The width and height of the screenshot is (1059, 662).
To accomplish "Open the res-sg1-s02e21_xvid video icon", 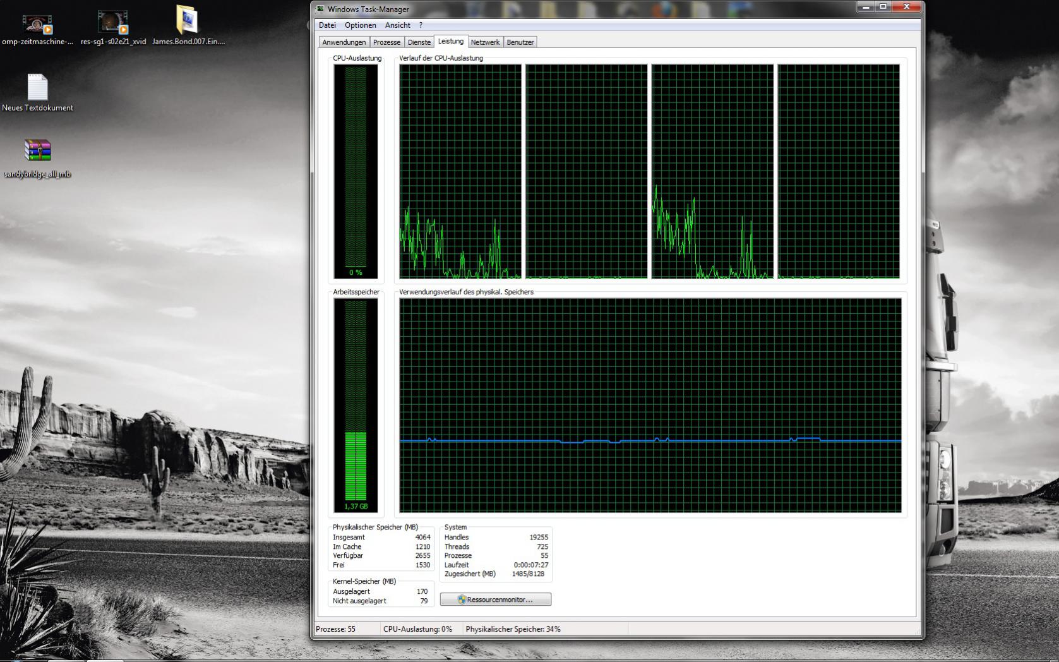I will pyautogui.click(x=113, y=23).
